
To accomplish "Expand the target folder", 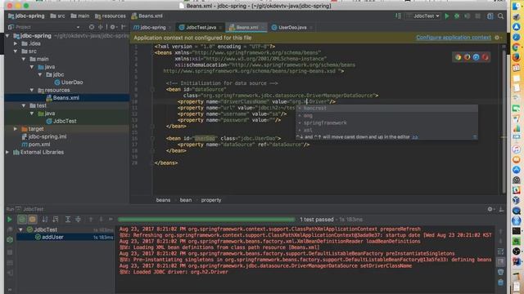I will pyautogui.click(x=16, y=129).
